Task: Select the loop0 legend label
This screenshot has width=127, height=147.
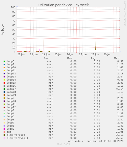Action: coord(10,61)
